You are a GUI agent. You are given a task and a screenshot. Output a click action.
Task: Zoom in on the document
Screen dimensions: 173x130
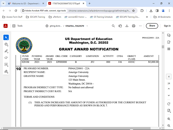point(169,119)
